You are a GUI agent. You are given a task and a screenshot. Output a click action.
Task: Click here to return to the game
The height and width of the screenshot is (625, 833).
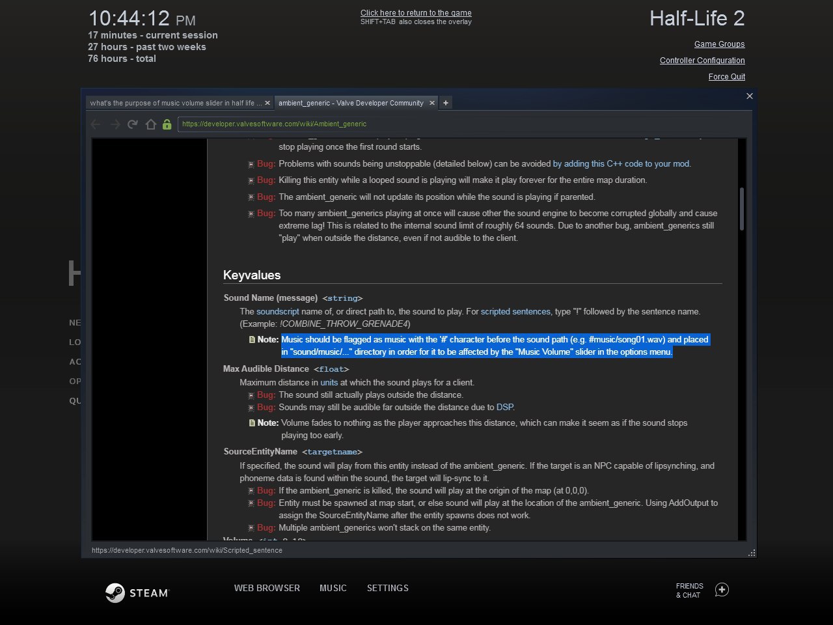tap(416, 13)
